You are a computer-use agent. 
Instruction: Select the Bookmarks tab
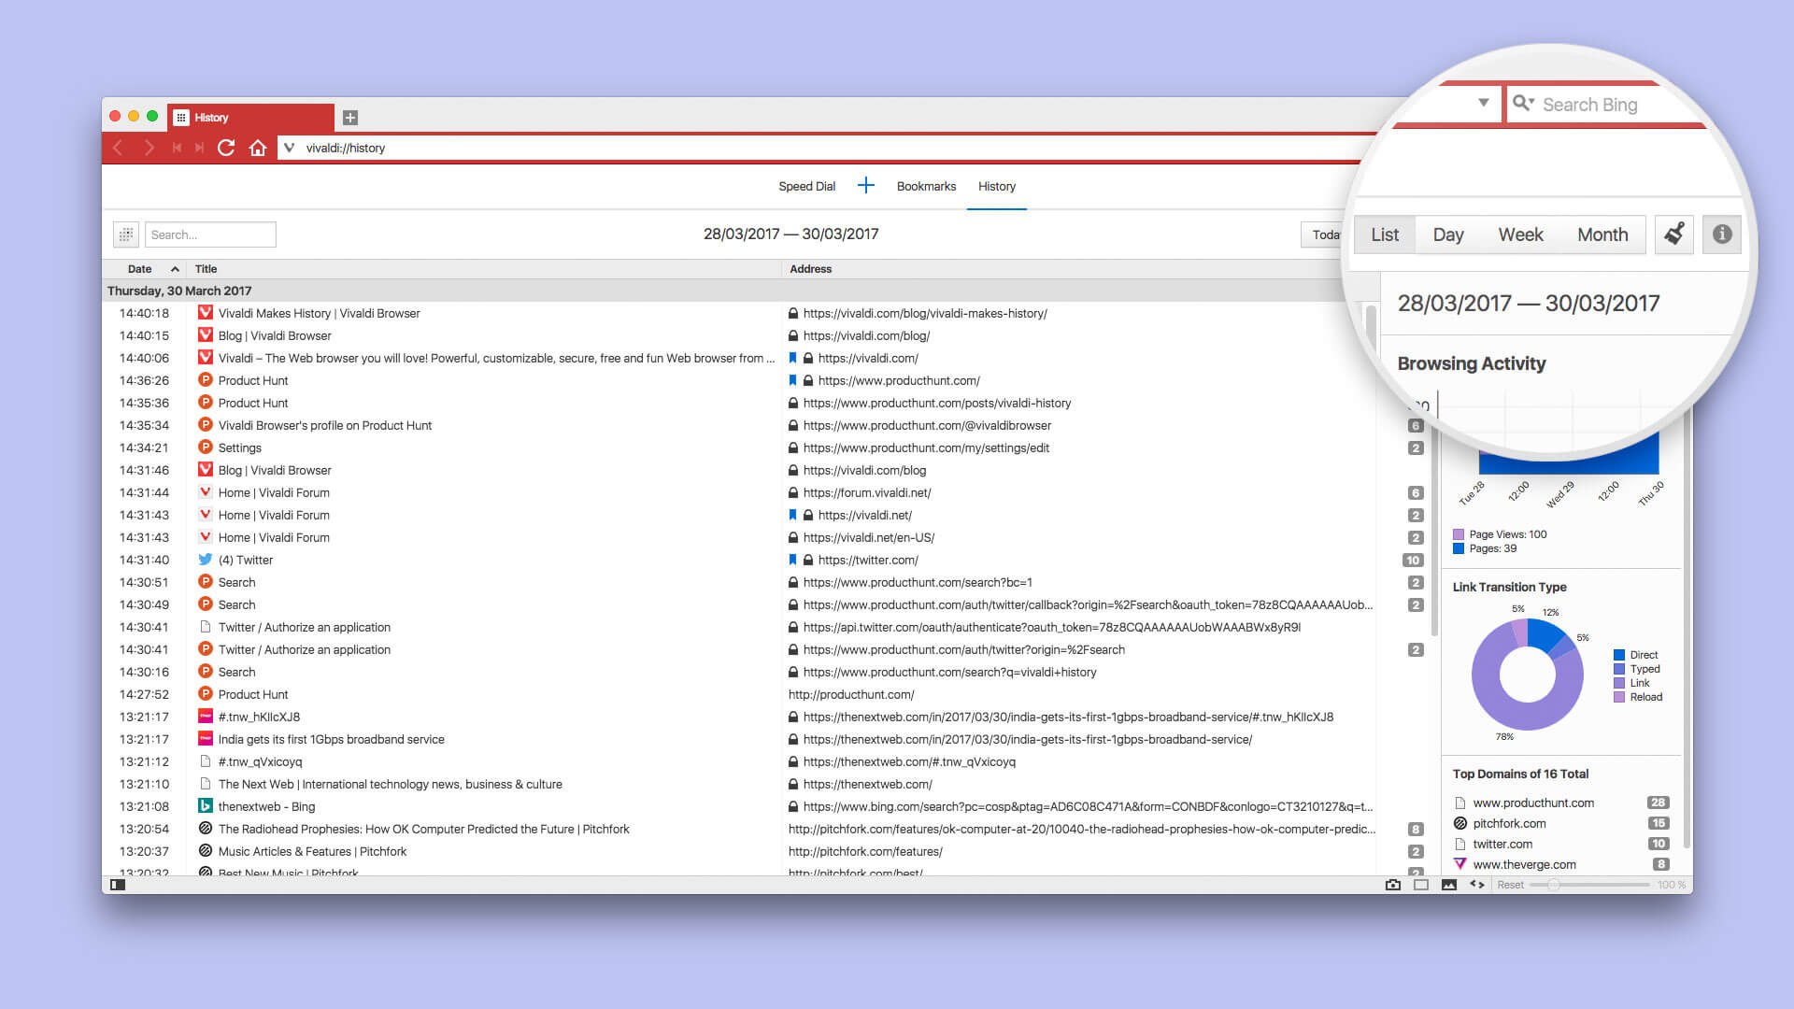(927, 186)
